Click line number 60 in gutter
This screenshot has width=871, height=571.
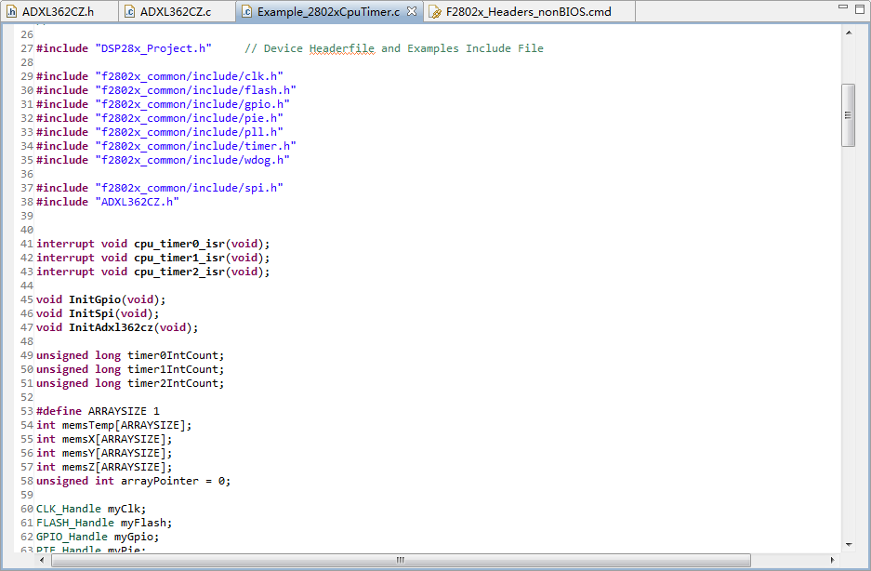pos(27,509)
